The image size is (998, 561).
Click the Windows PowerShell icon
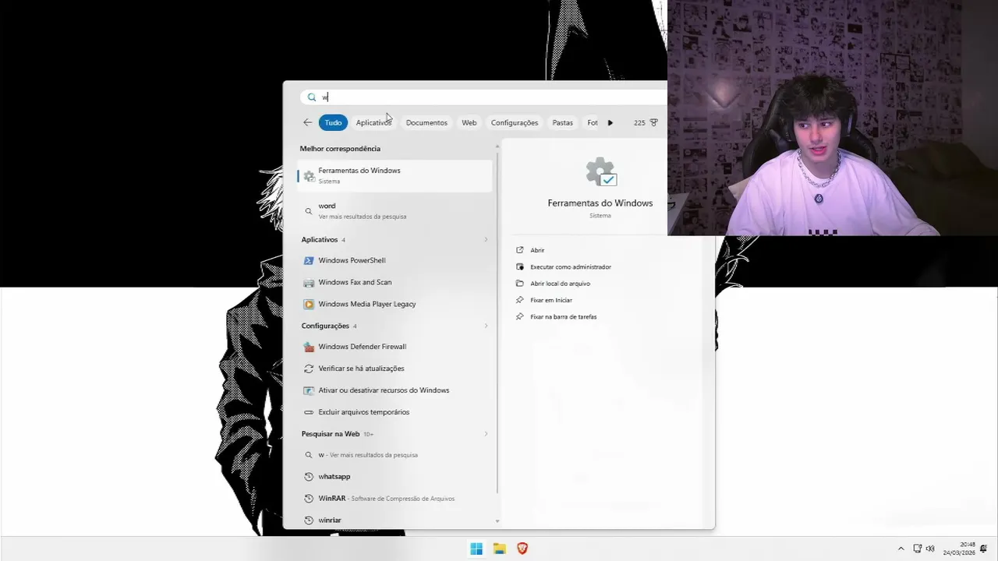(309, 260)
